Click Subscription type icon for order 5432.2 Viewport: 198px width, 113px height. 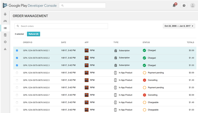[116, 58]
